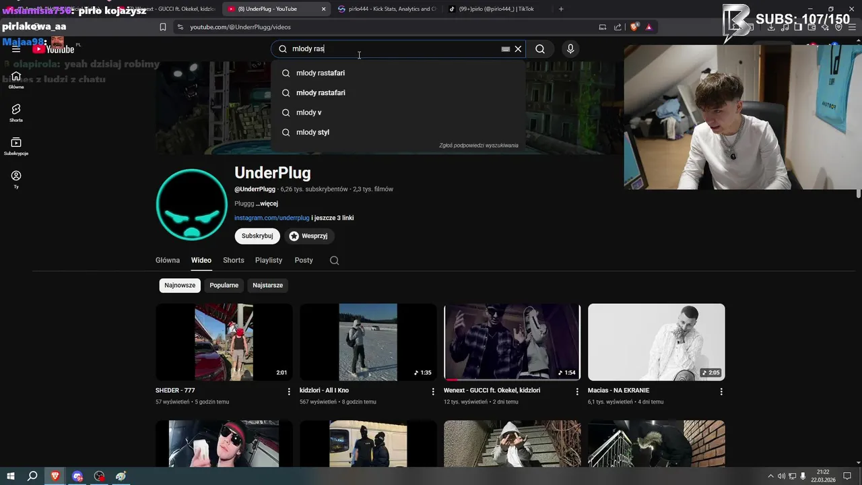Go to the YouTube home logo

53,49
